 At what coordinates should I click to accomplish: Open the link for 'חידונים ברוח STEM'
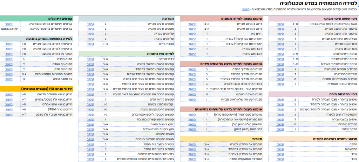pos(9,109)
